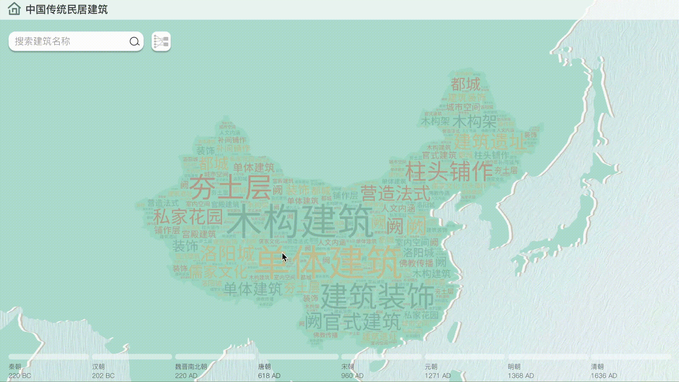Select the Ming dynasty 1368 AD segment
Viewport: 679px width, 382px height.
pos(547,357)
